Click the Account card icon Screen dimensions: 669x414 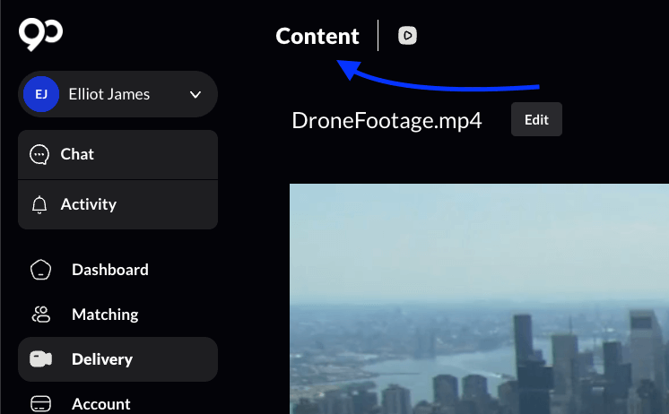(40, 403)
